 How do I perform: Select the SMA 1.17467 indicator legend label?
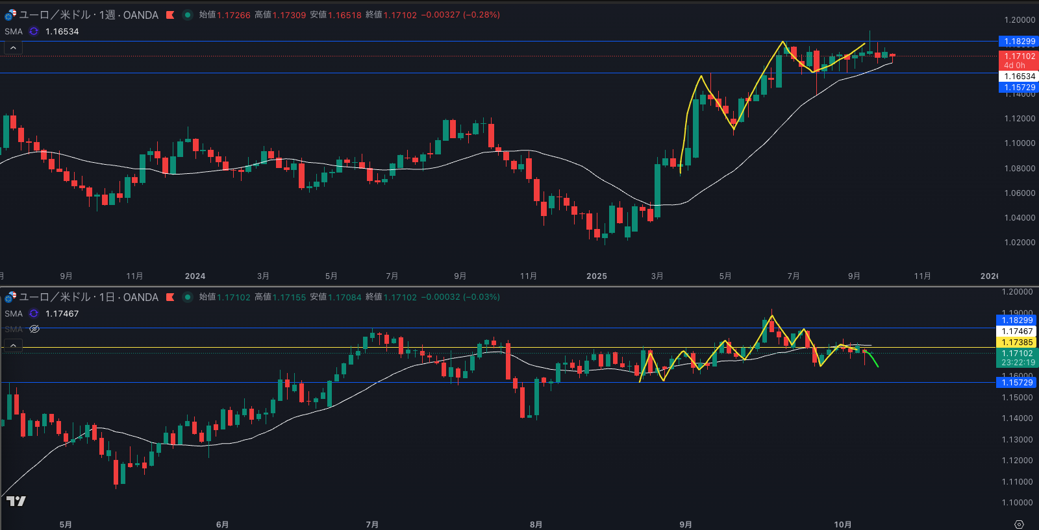click(14, 313)
